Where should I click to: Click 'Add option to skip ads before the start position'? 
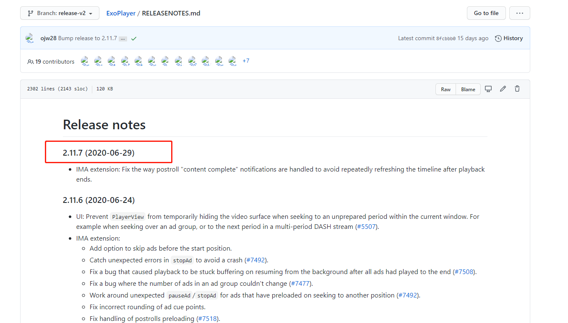click(161, 248)
